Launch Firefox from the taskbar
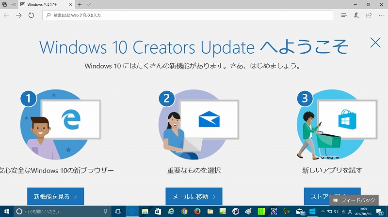The height and width of the screenshot is (217, 388). (x=197, y=211)
